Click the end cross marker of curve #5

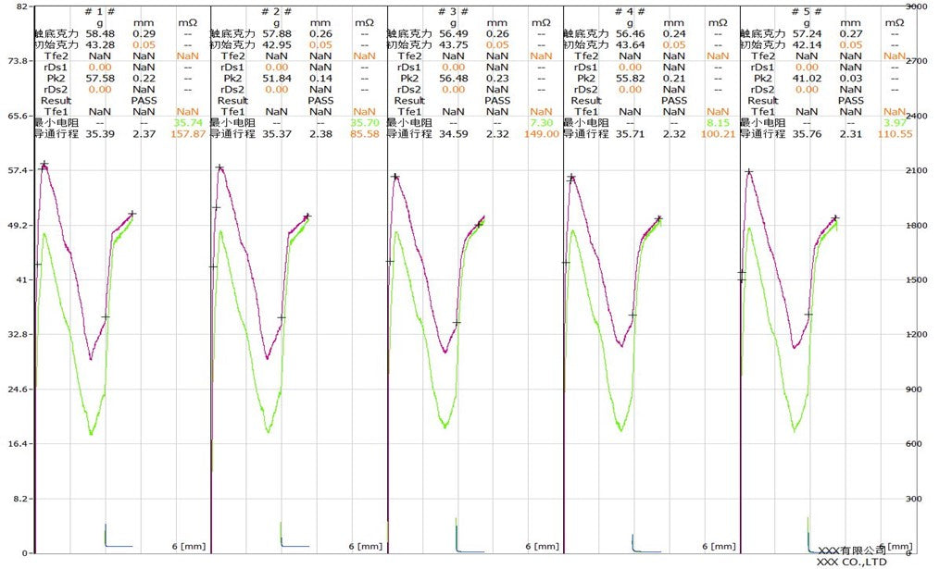(835, 218)
